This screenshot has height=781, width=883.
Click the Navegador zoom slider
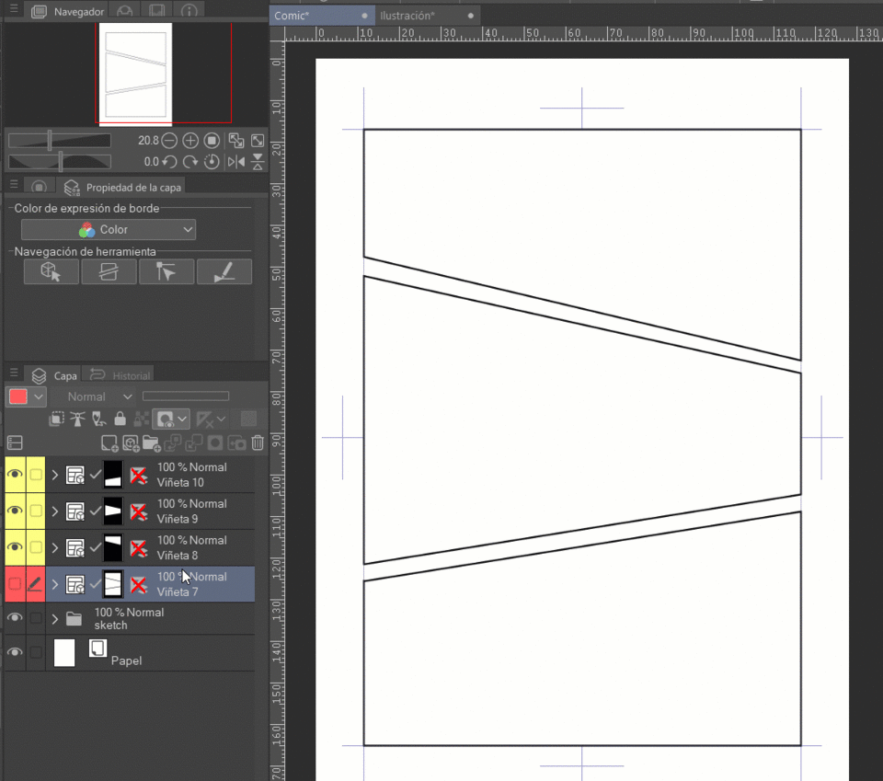pos(60,141)
